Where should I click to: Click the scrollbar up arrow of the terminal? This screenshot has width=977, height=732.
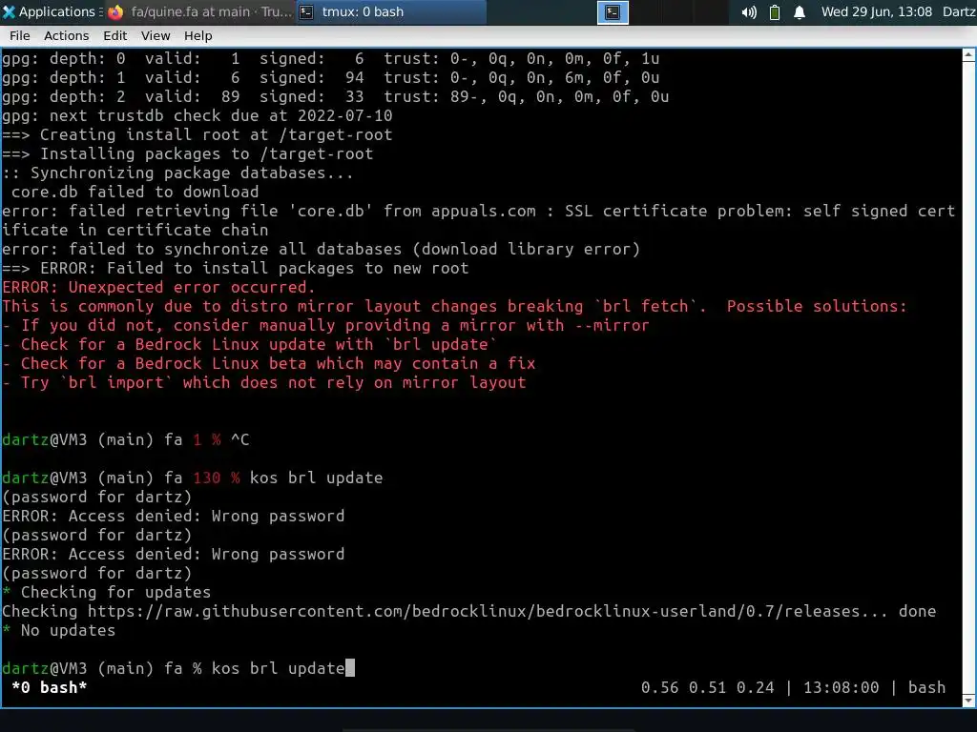969,54
